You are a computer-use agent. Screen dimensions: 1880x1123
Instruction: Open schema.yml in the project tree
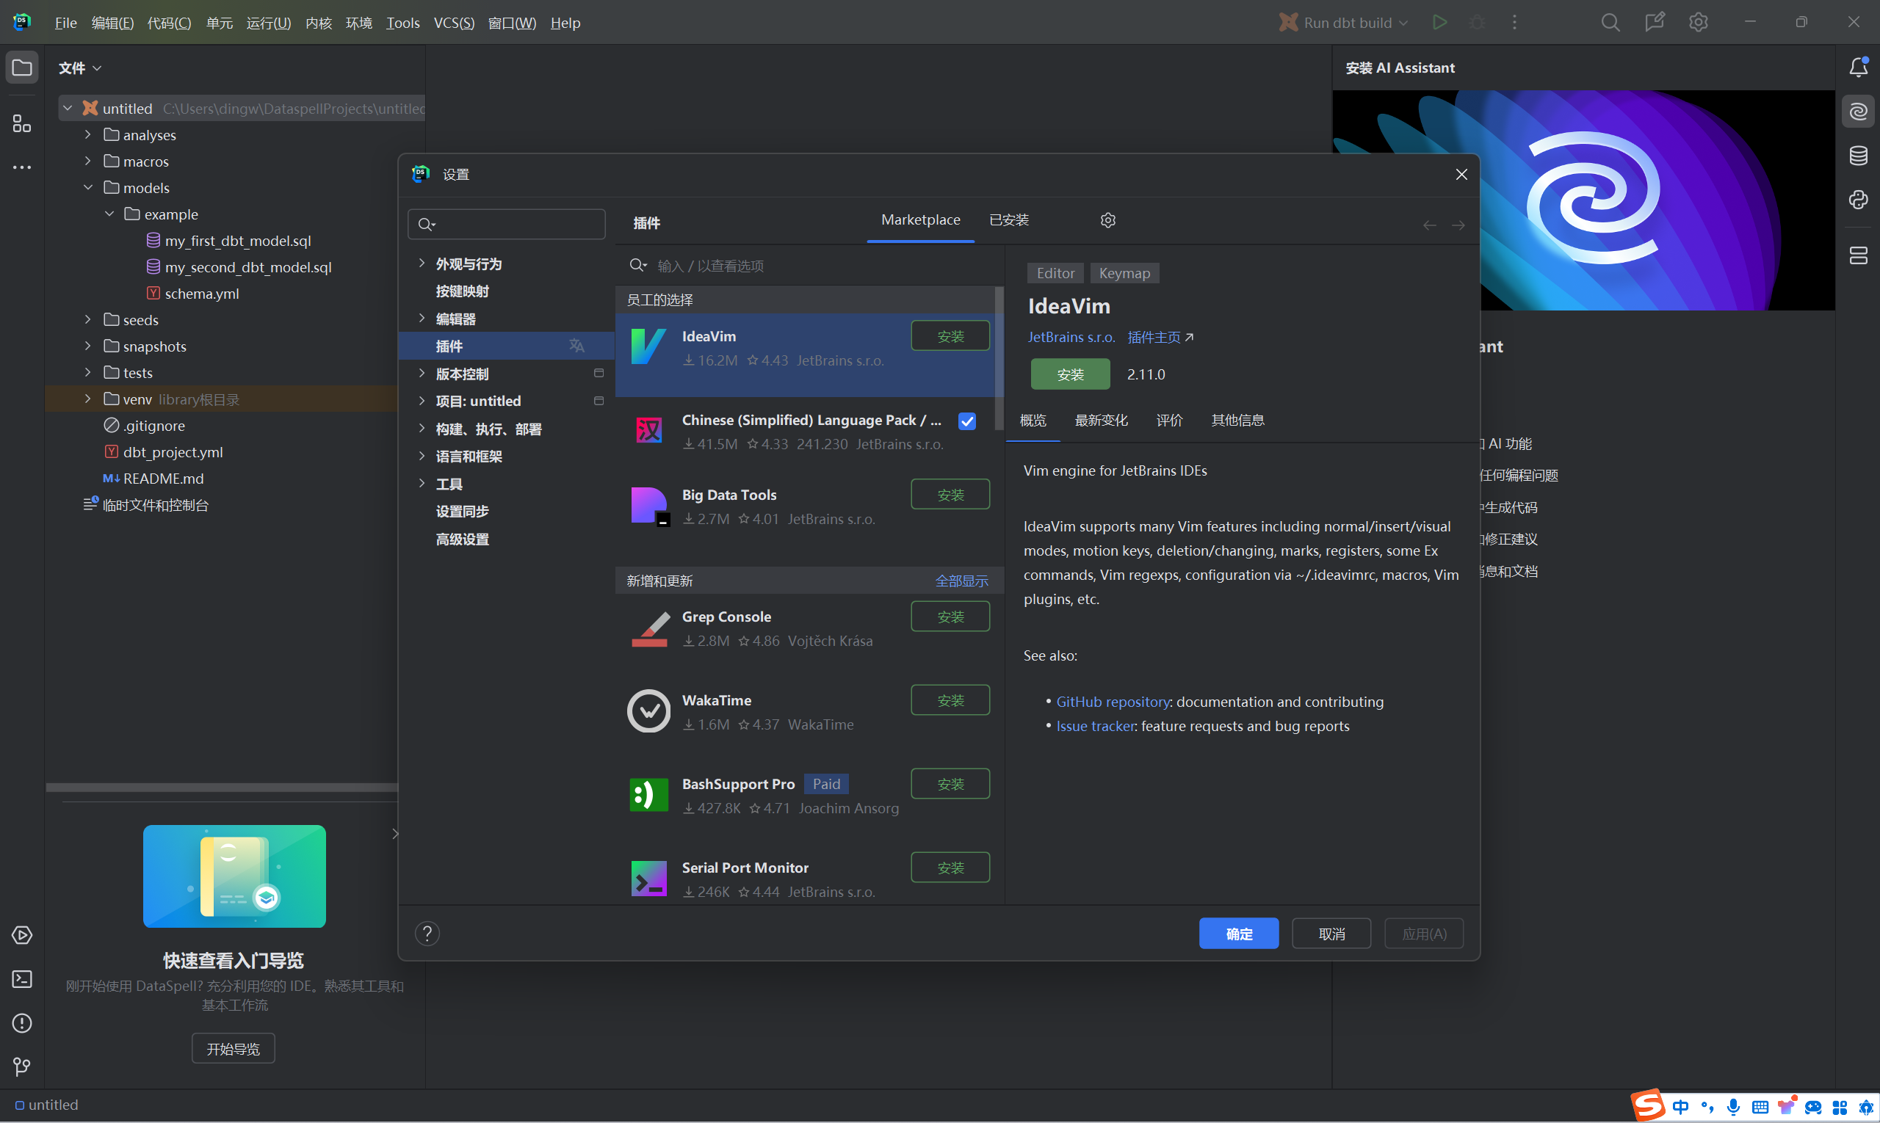(201, 294)
